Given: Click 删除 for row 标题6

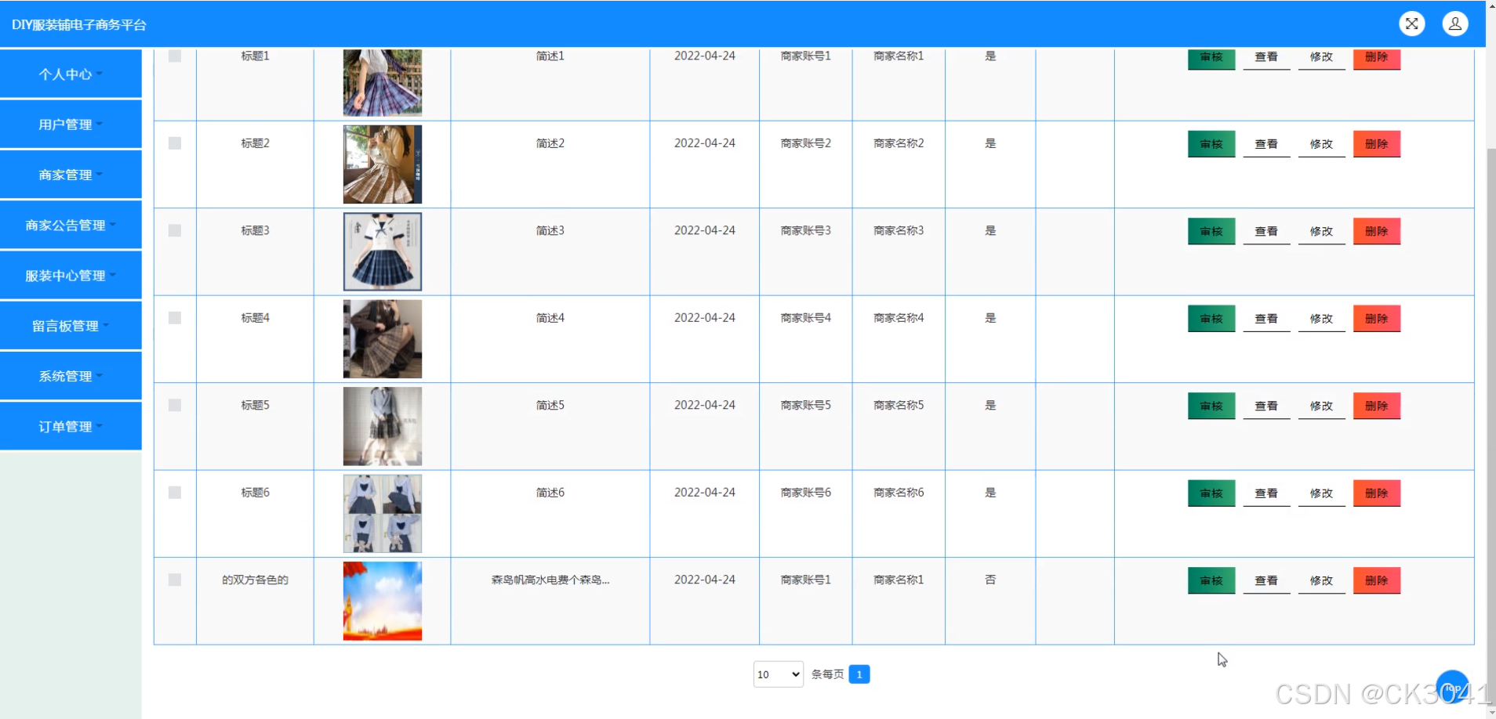Looking at the screenshot, I should pos(1377,493).
